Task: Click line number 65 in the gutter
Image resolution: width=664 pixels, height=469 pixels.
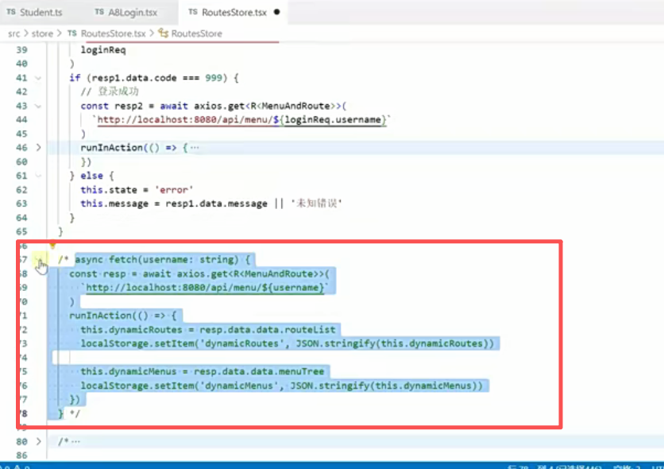Action: tap(21, 232)
